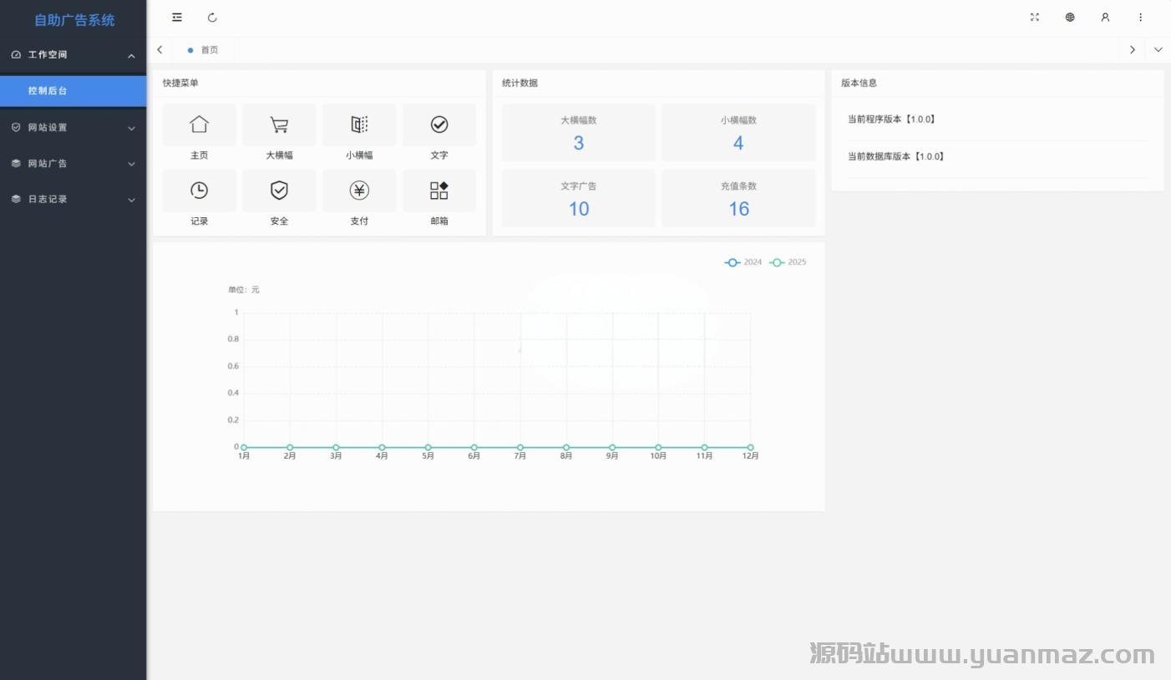Toggle fullscreen mode in top bar

1035,18
